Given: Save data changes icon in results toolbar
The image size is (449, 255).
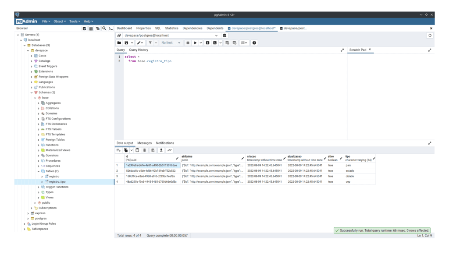Looking at the screenshot, I should coord(153,150).
